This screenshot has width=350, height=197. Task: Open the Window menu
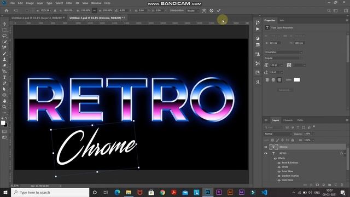[x=96, y=3]
